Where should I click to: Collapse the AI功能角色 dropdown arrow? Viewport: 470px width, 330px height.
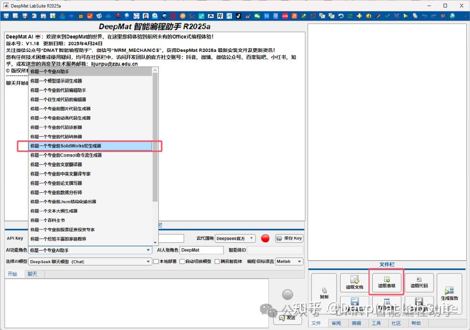148,250
